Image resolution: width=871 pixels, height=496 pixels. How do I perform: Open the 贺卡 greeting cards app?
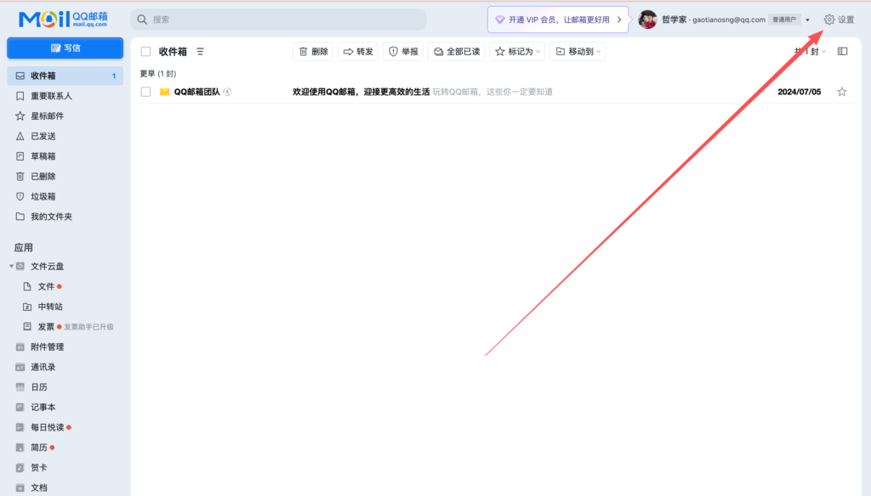point(39,468)
